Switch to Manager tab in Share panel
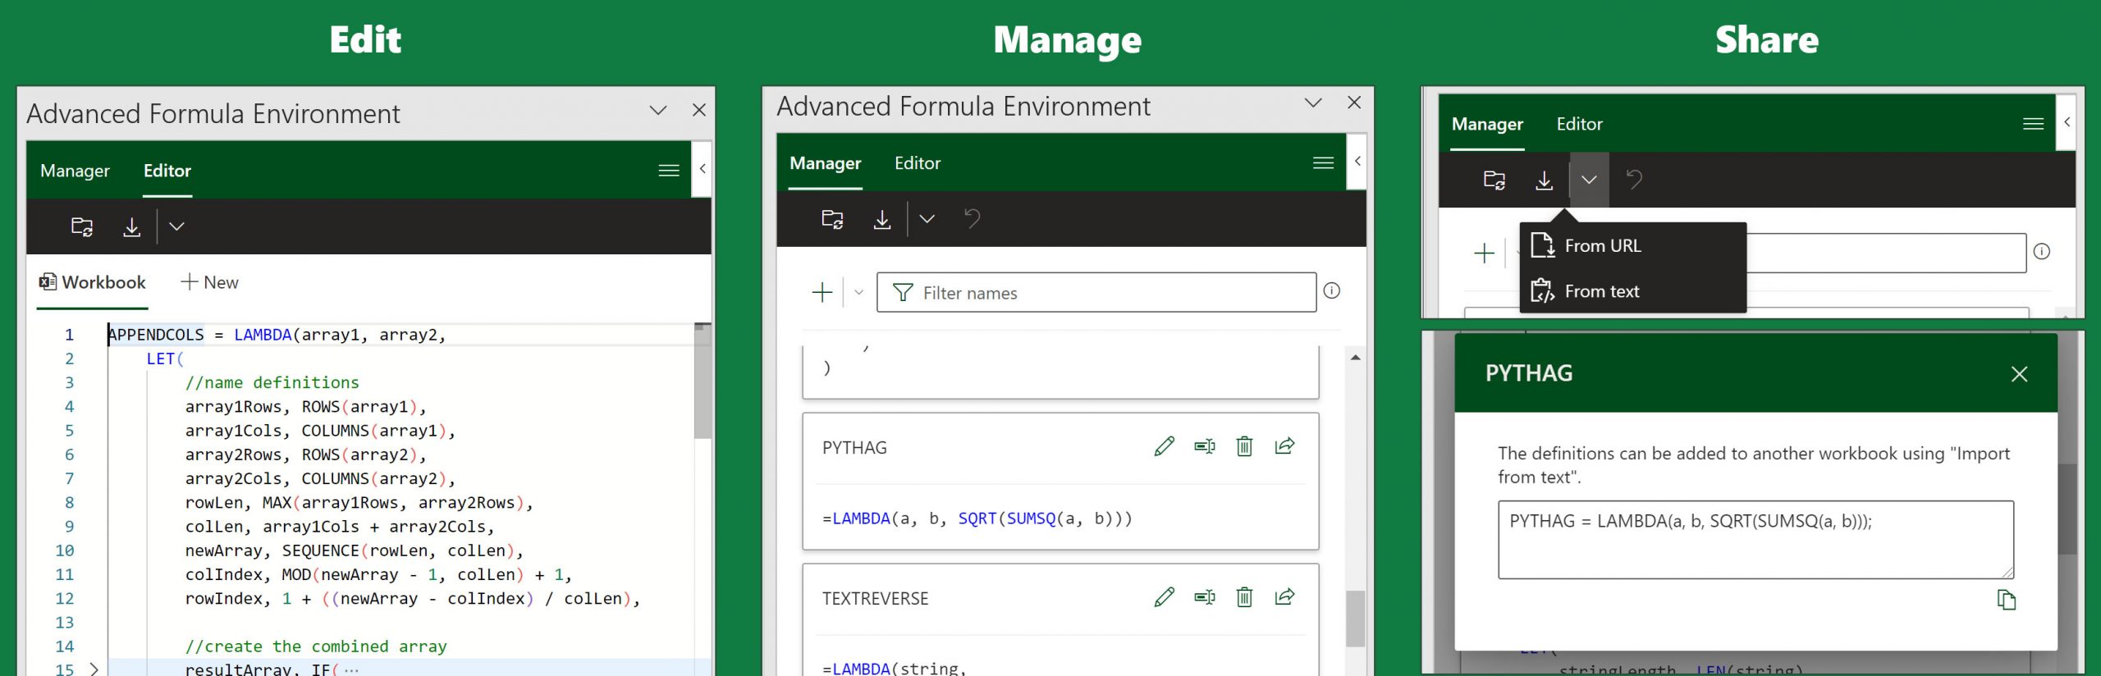The image size is (2101, 676). 1487,124
